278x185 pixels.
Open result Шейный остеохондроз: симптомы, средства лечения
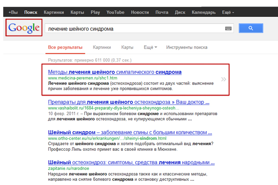point(131,162)
